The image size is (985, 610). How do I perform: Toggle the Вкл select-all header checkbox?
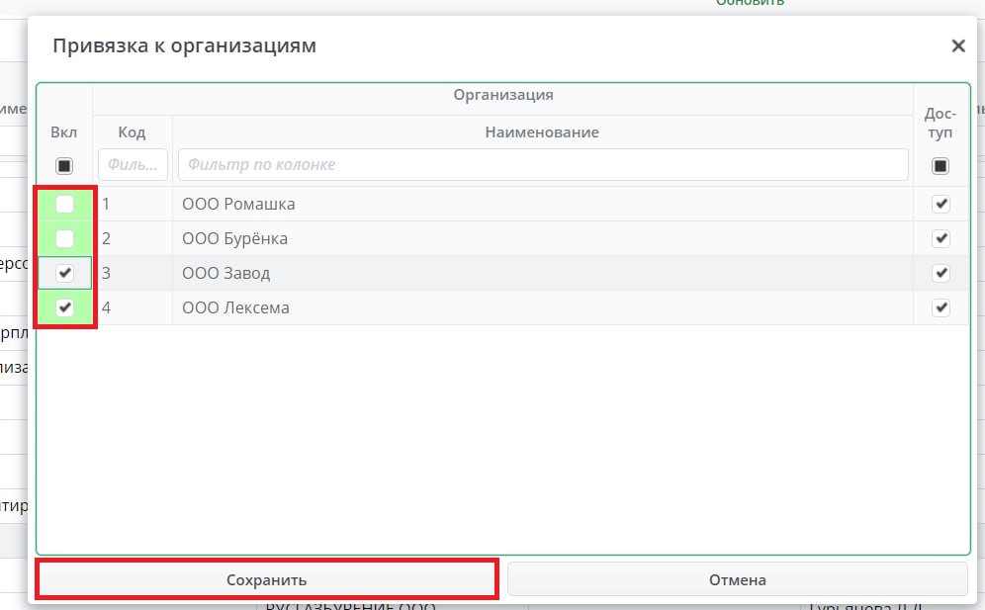(x=64, y=166)
